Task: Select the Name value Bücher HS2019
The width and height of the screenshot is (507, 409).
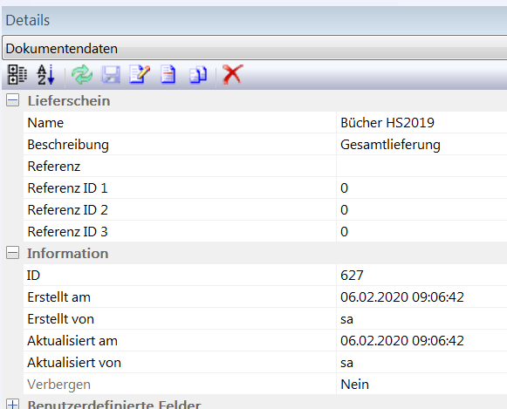Action: click(422, 122)
